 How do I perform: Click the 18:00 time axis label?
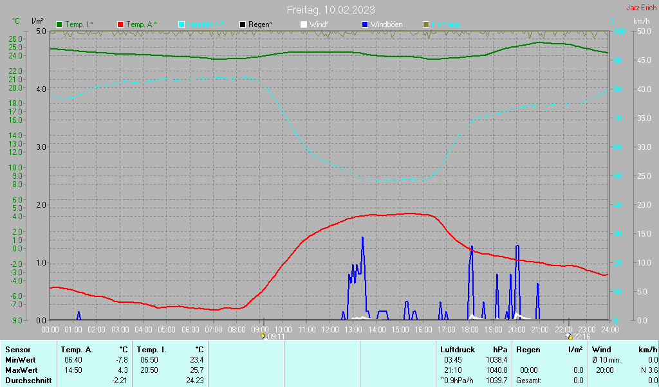pos(469,330)
